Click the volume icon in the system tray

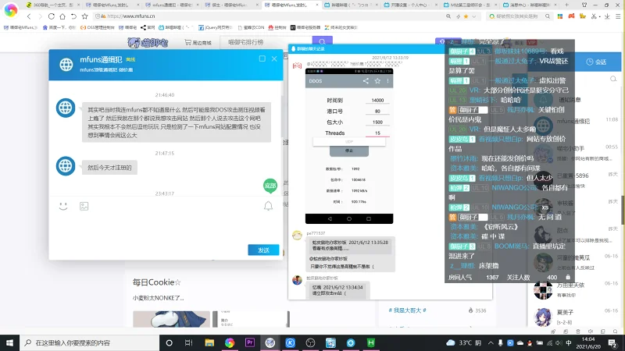(x=558, y=342)
